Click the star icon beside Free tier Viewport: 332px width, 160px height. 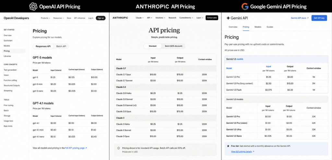click(228, 146)
